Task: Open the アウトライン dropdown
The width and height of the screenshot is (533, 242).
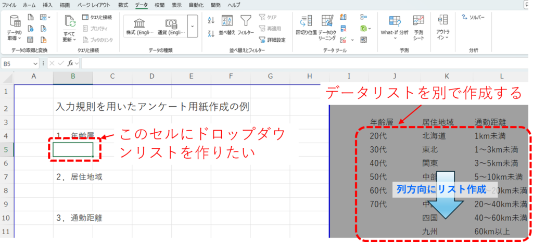Action: [443, 27]
